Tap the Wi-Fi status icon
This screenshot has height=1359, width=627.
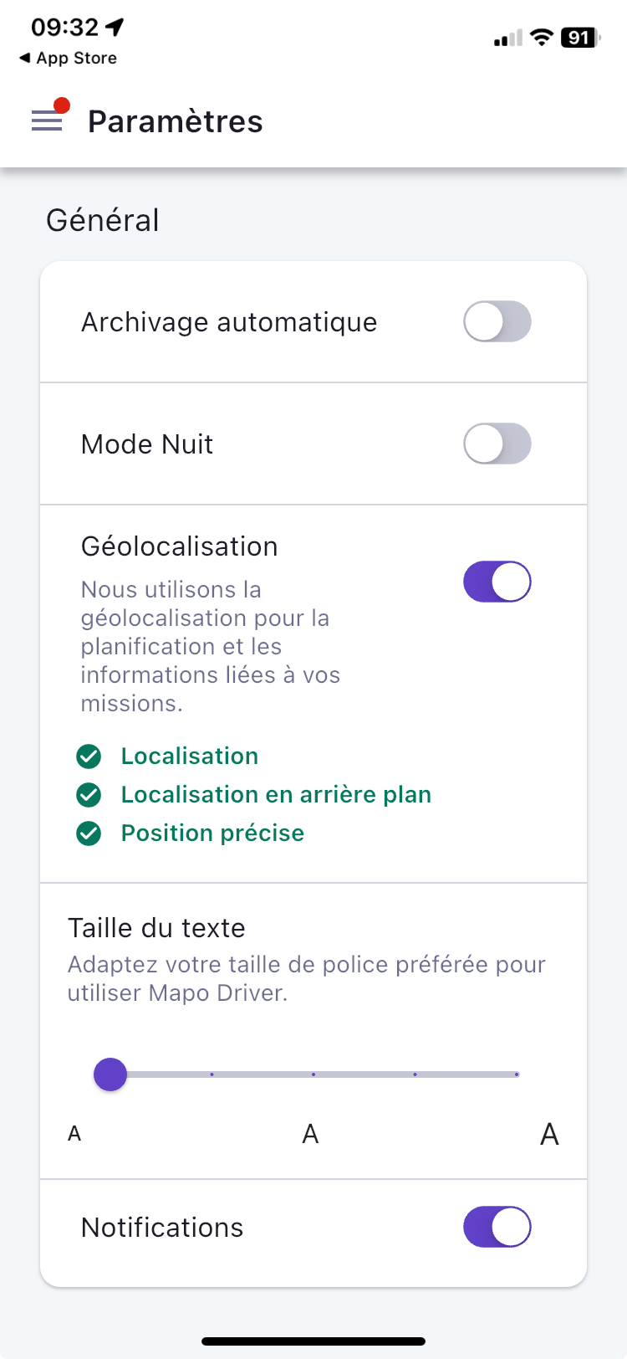point(542,37)
